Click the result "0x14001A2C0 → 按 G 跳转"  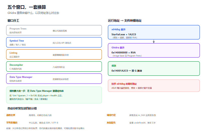tap(127, 71)
